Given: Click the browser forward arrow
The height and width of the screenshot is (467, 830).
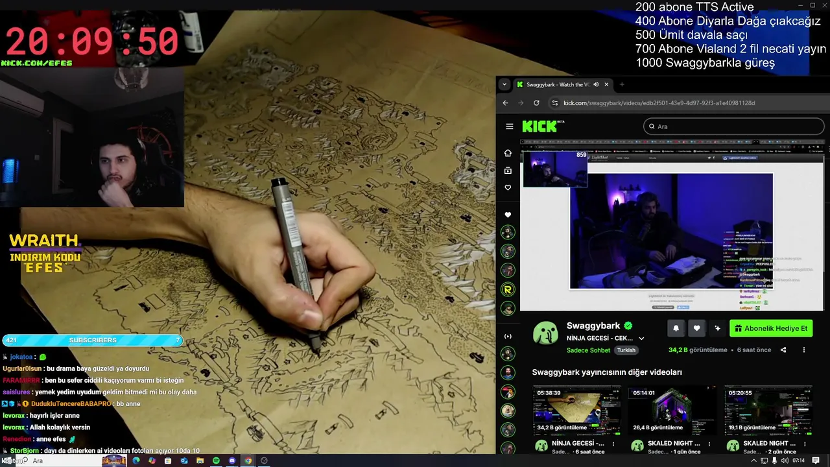Looking at the screenshot, I should point(521,102).
